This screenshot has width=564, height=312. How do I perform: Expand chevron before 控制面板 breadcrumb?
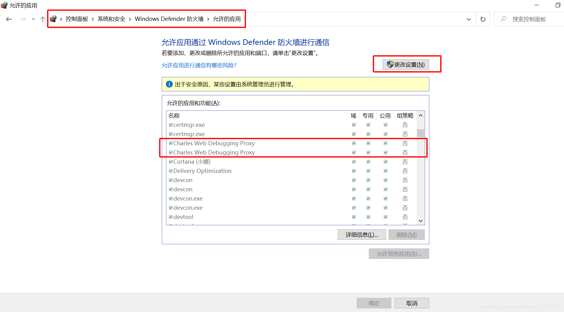tap(61, 19)
